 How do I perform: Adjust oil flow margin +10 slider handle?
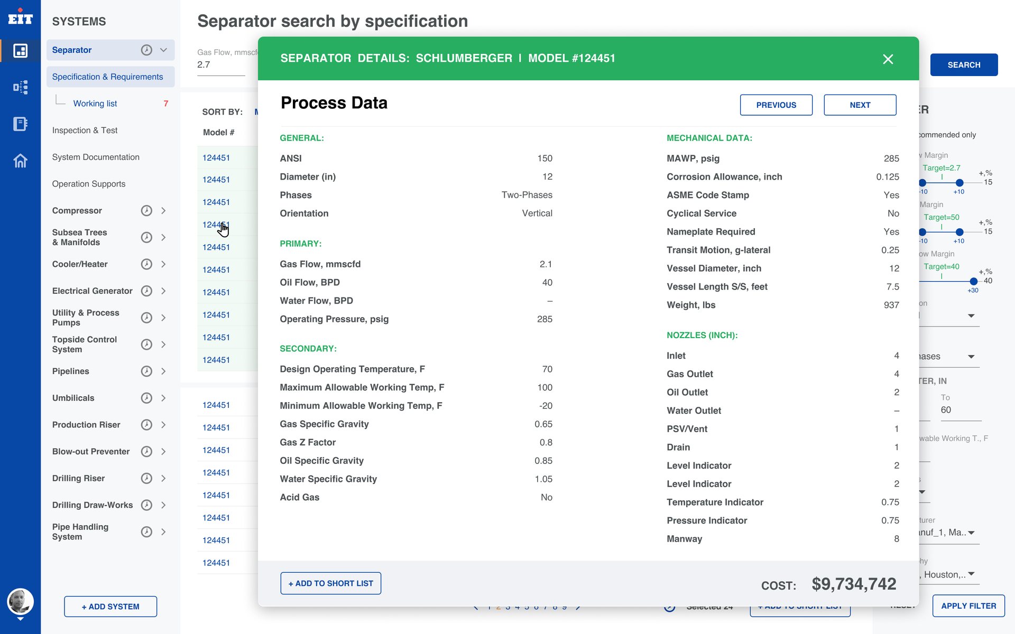[x=959, y=232]
